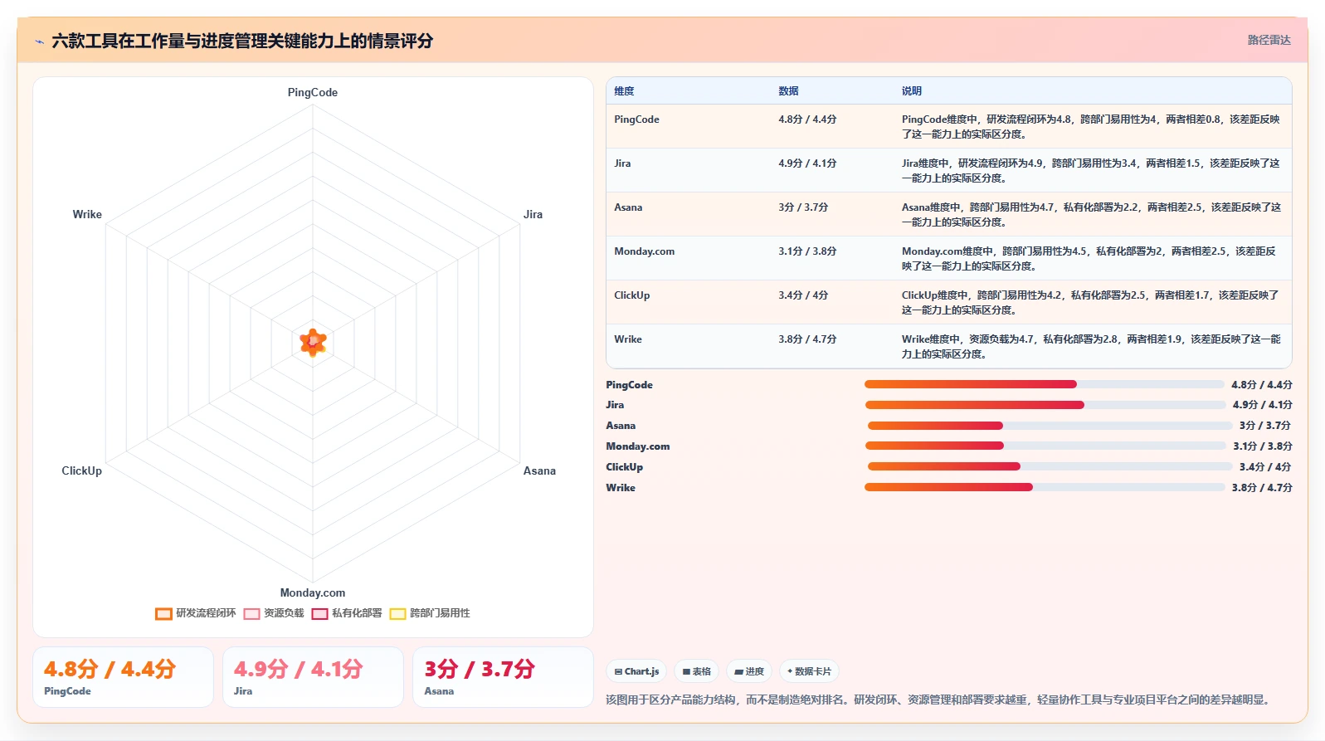The width and height of the screenshot is (1325, 741).
Task: Select the 表格 chip
Action: [696, 671]
